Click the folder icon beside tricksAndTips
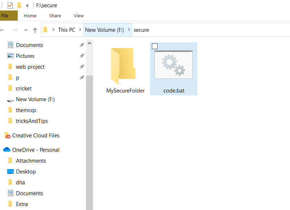Screen dimensions: 290x210 10,121
